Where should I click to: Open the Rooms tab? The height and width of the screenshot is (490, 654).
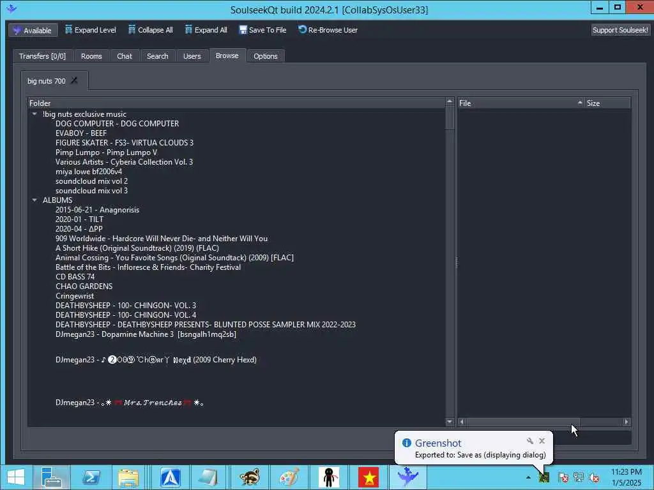tap(91, 56)
